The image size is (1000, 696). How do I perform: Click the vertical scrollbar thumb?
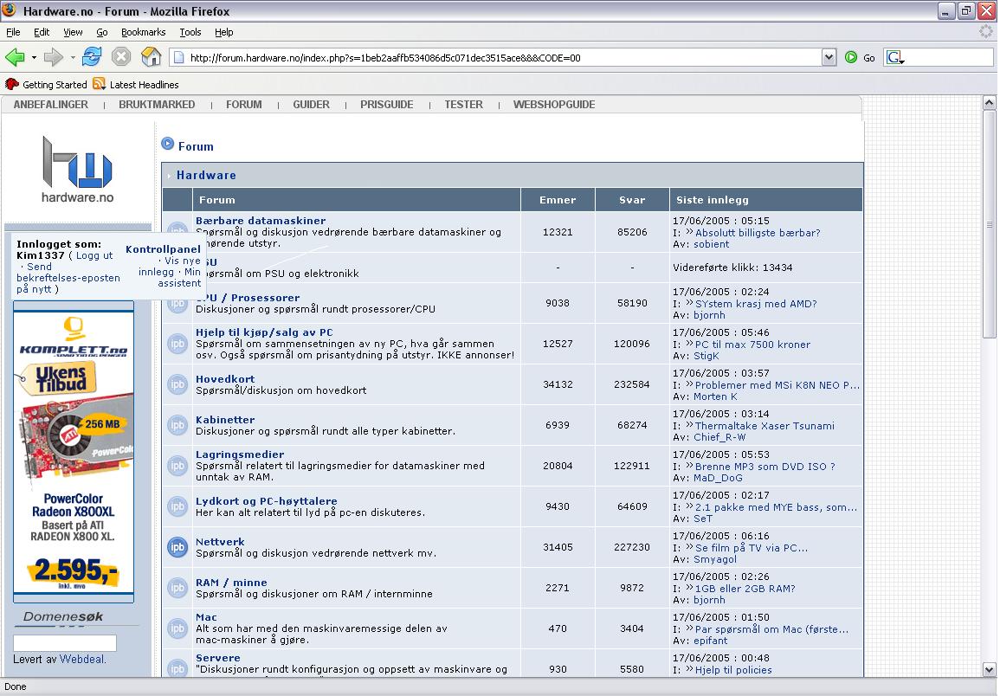point(989,224)
